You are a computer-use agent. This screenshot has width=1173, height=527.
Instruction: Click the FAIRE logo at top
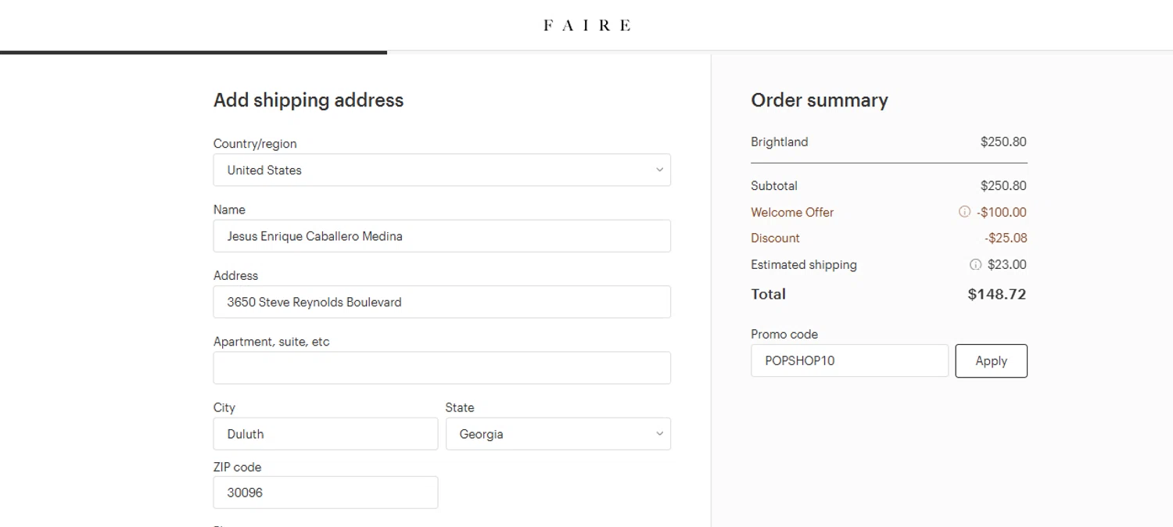(x=586, y=25)
